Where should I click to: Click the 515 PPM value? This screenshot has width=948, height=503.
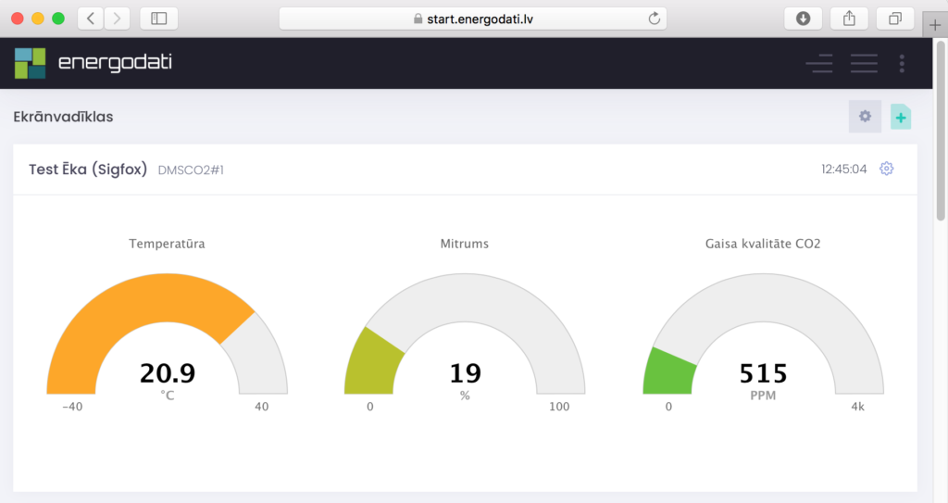click(763, 373)
